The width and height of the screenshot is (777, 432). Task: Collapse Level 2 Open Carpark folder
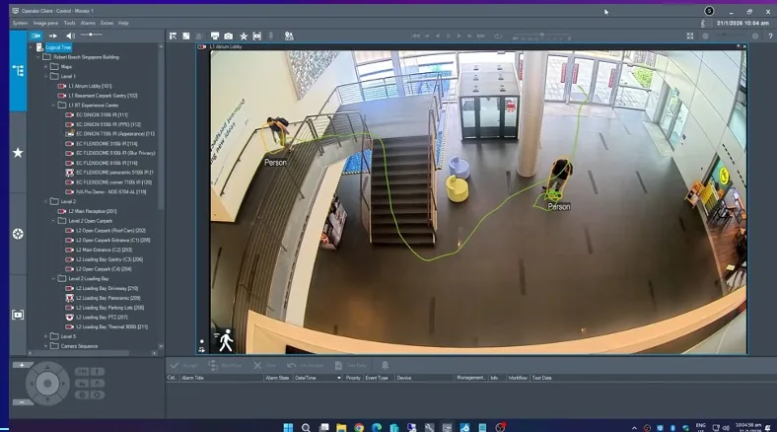[x=53, y=221]
